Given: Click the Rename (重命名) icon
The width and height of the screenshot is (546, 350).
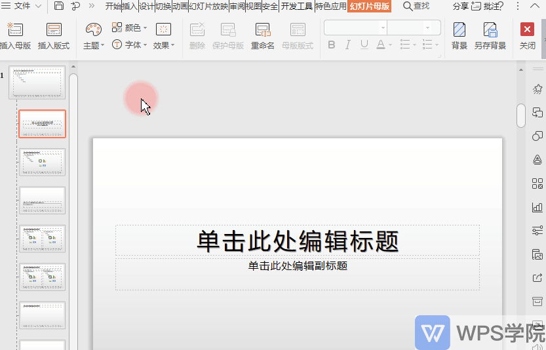Looking at the screenshot, I should pos(262,30).
